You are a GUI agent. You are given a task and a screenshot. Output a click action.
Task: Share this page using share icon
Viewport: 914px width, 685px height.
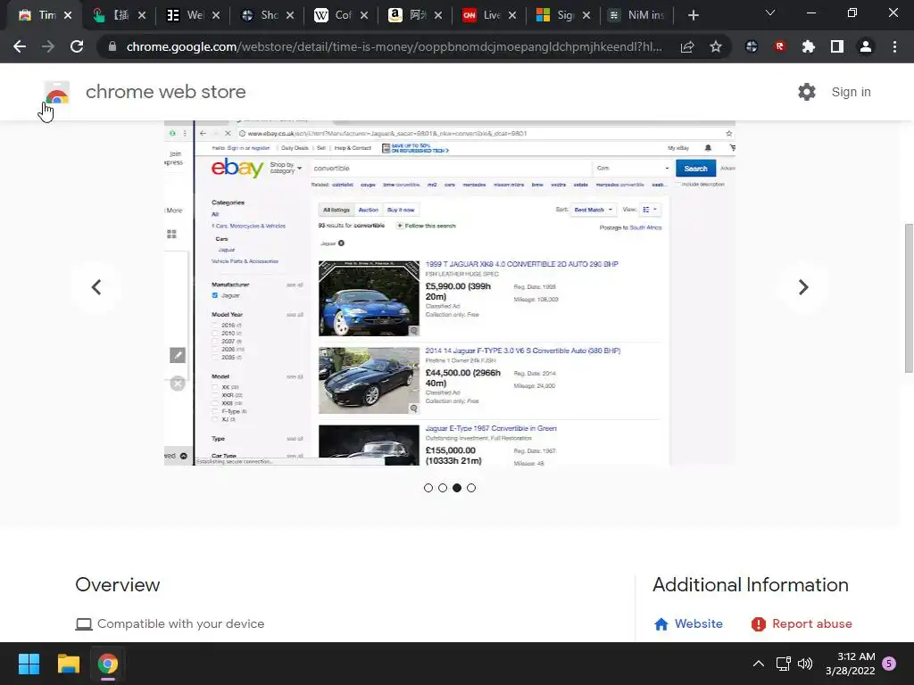[x=687, y=46]
